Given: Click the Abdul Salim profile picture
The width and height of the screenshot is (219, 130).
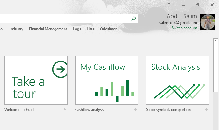Looking at the screenshot, I should click(x=208, y=22).
